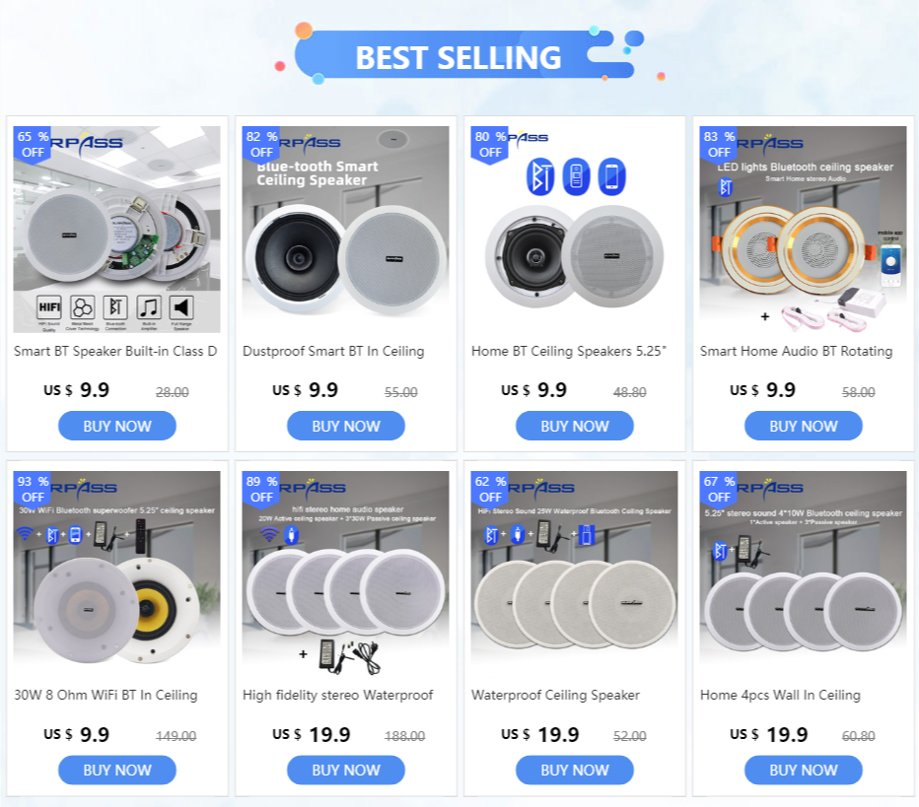
Task: Click the HIFI icon on first product image
Action: (49, 306)
